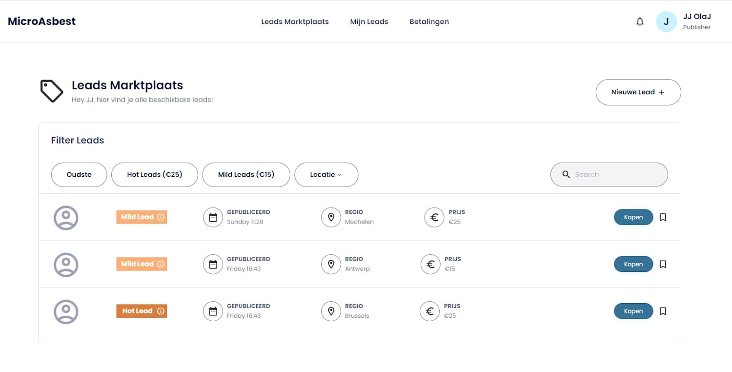Open the Mijn Leads nav tab

(369, 21)
